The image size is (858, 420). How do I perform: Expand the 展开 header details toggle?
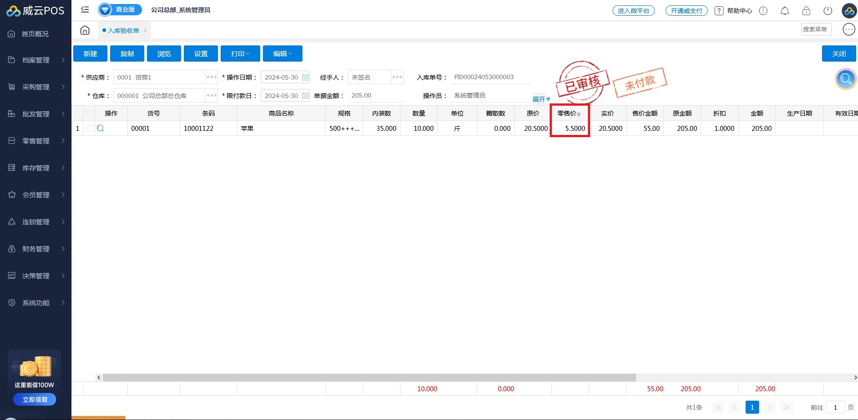click(x=541, y=99)
